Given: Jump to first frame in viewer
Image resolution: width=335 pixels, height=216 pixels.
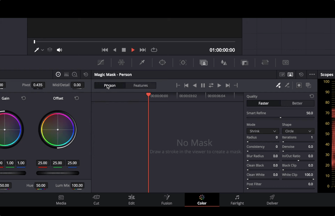Looking at the screenshot, I should coord(105,50).
